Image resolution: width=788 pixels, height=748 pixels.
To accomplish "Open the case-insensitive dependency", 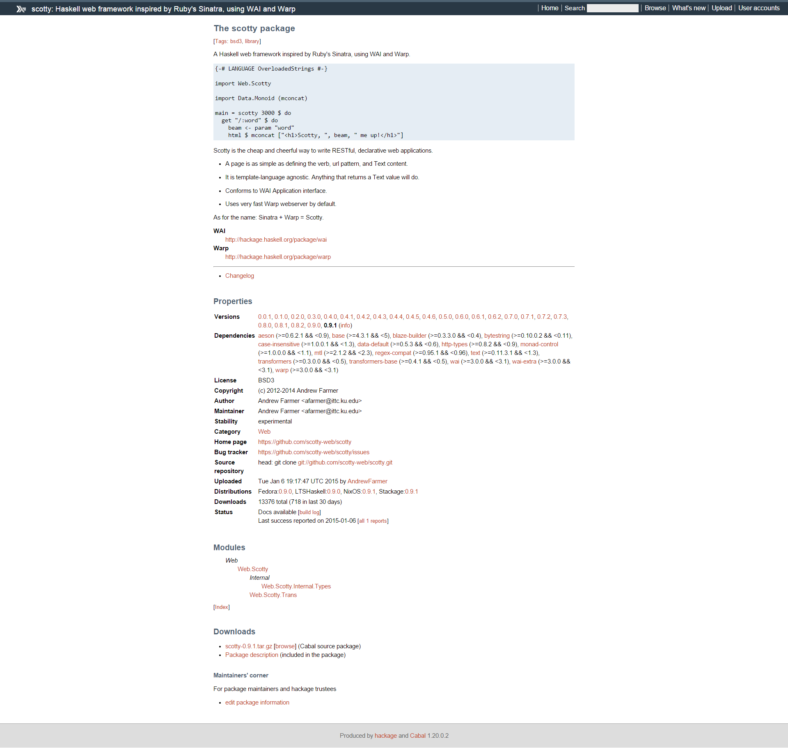I will [x=279, y=344].
